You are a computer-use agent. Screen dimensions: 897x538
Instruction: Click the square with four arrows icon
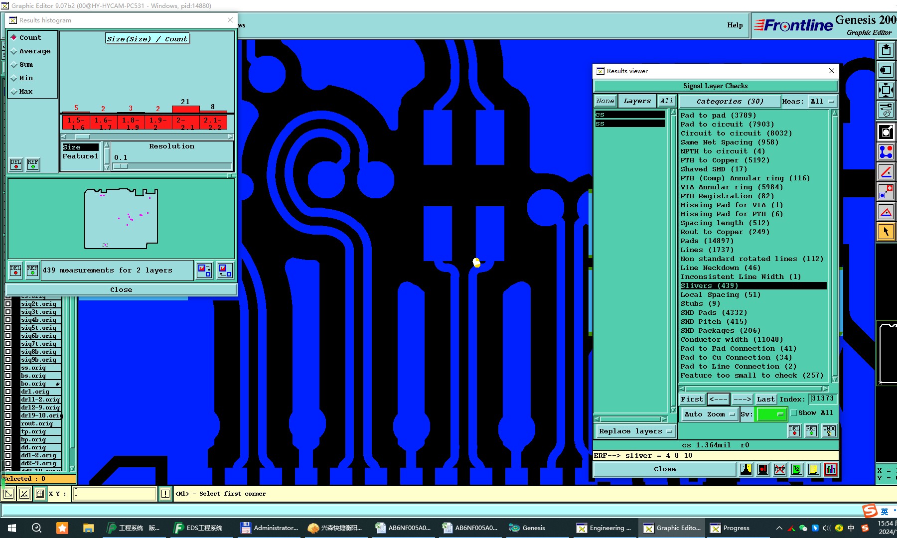click(x=886, y=90)
